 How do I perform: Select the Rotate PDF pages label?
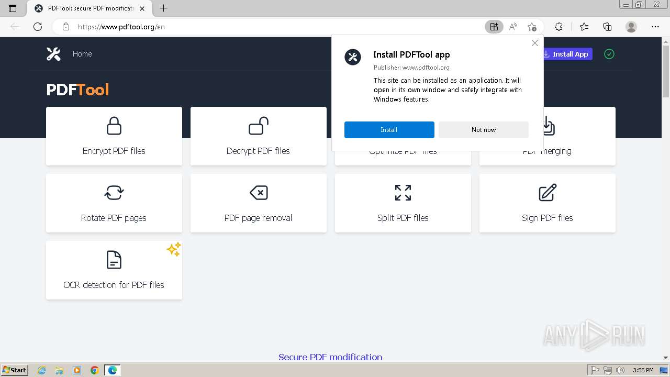(x=114, y=218)
